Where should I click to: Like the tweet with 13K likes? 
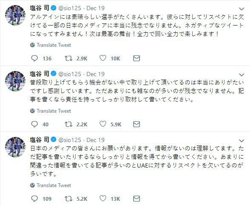[103, 199]
